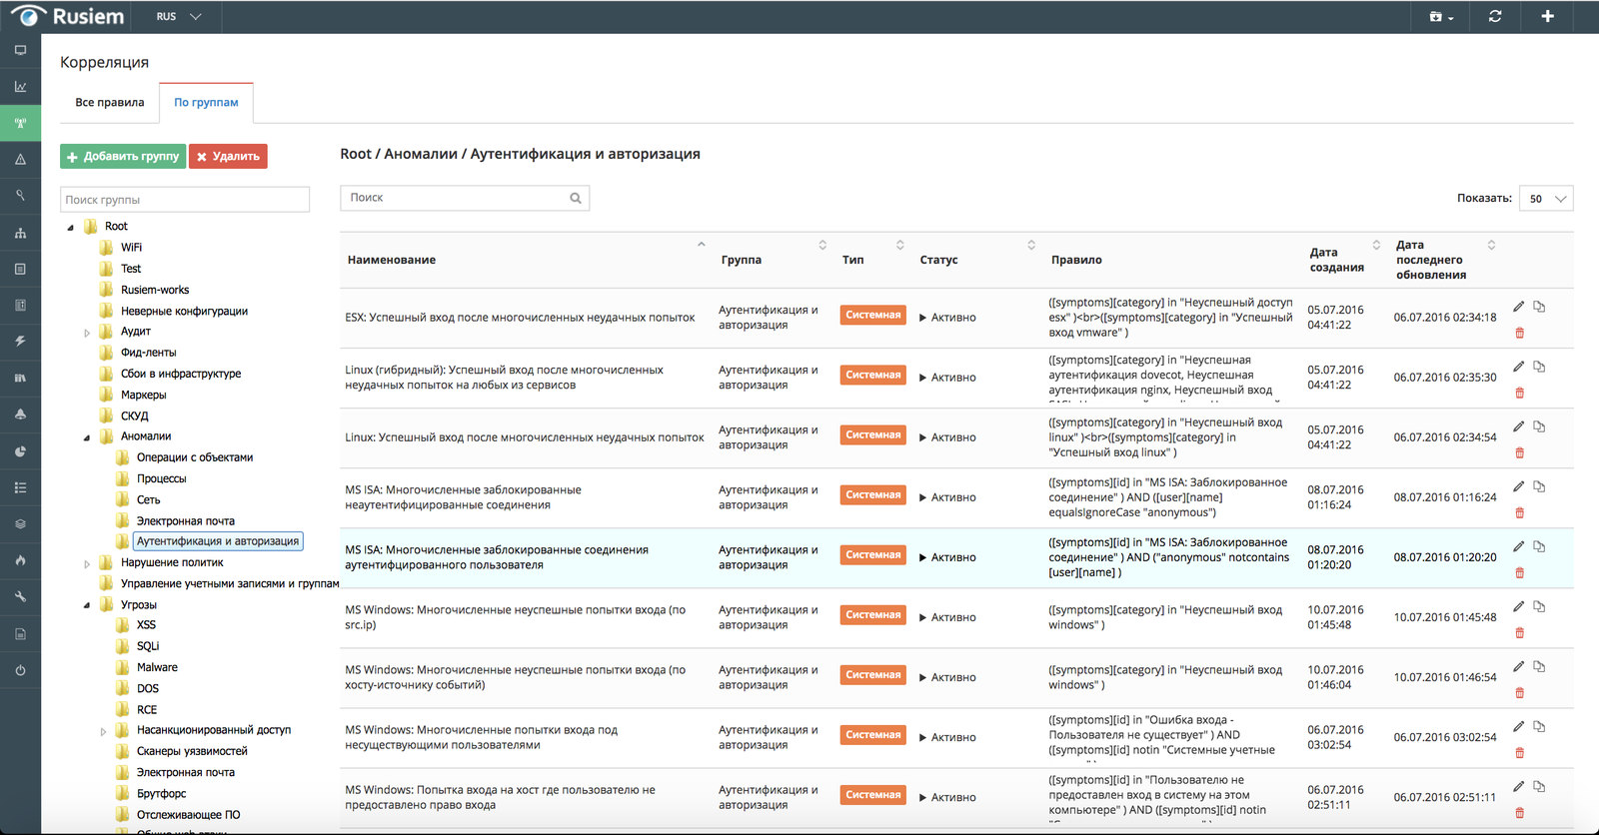Open the chart analytics sidebar icon
The image size is (1599, 835).
coord(20,87)
